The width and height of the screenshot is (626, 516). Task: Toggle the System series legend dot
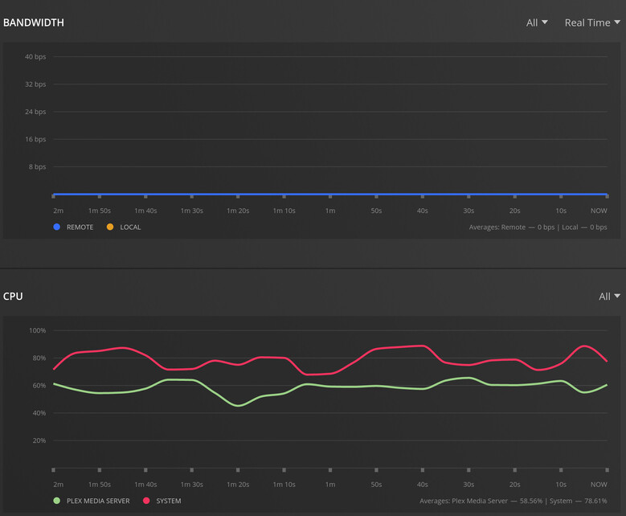point(146,501)
